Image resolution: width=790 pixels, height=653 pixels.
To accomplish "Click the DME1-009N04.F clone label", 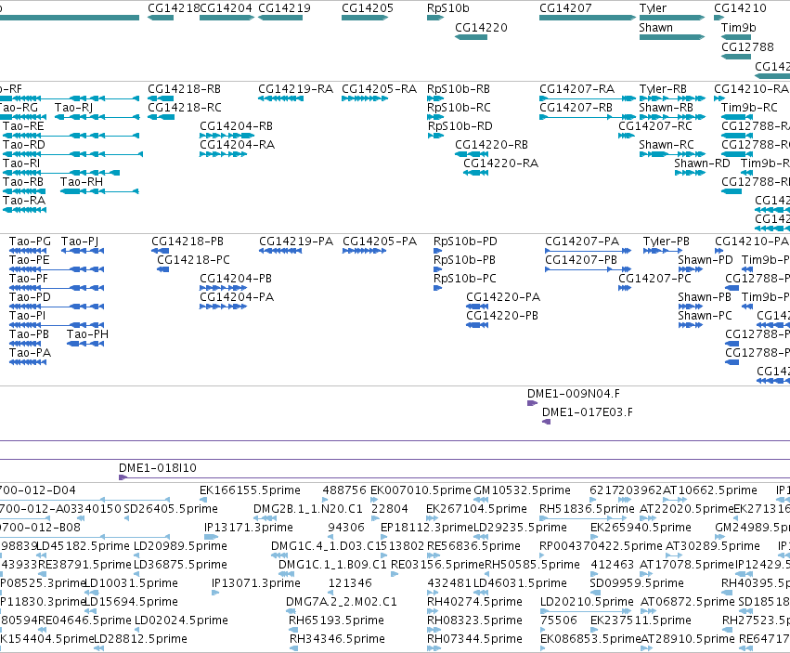I will tap(574, 394).
